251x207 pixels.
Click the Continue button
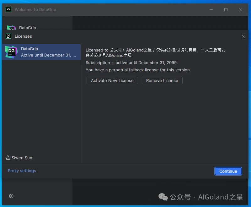[228, 171]
